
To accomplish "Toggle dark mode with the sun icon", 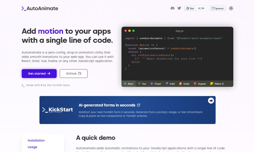I will (x=231, y=8).
